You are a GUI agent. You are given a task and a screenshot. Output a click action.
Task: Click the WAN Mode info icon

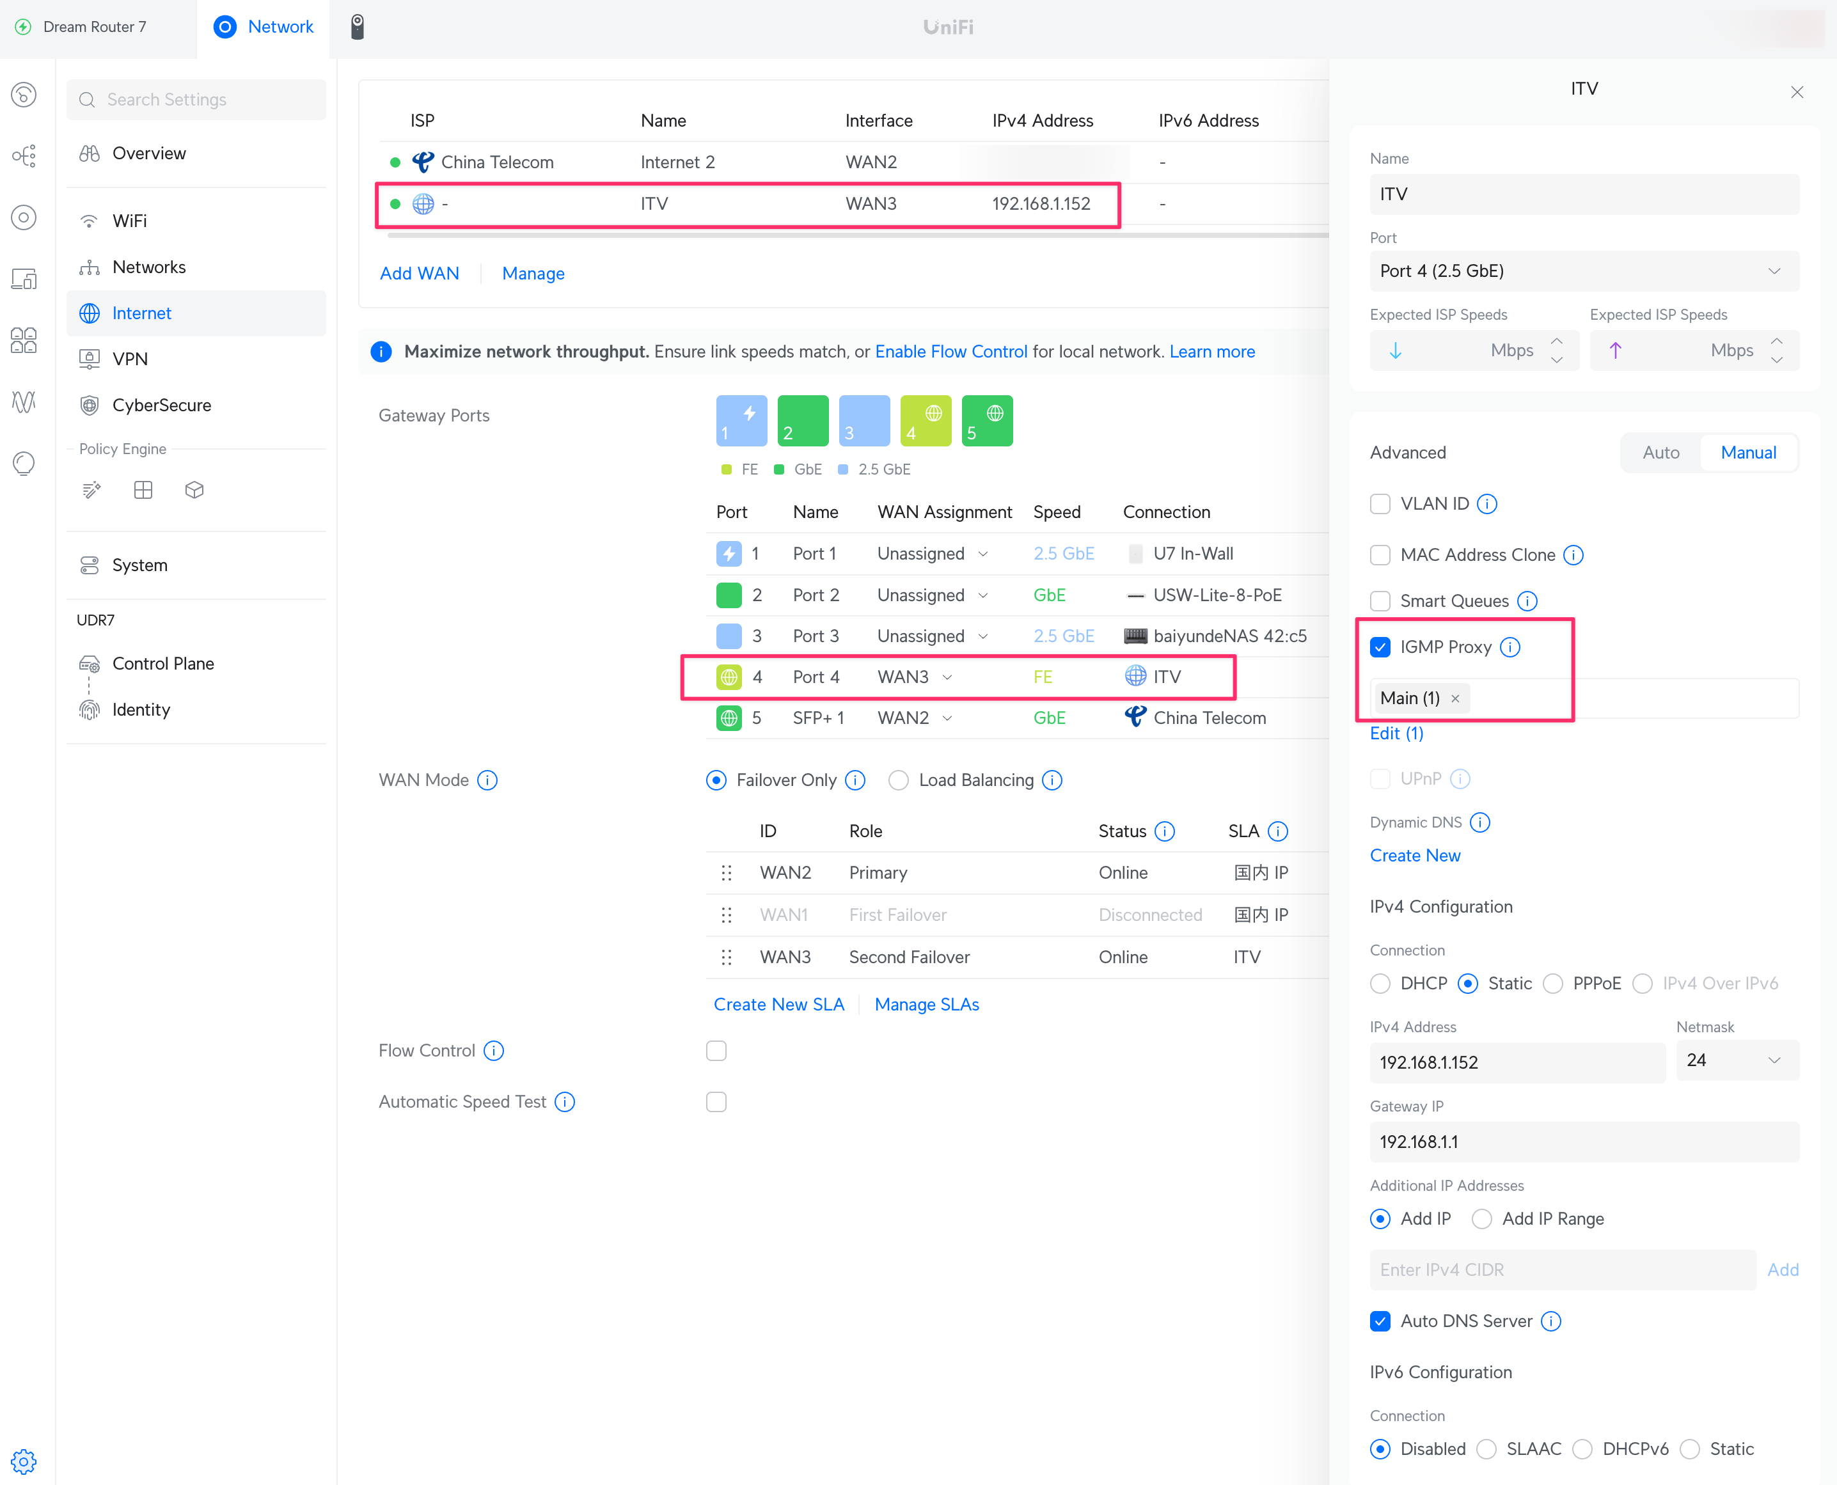(x=487, y=780)
